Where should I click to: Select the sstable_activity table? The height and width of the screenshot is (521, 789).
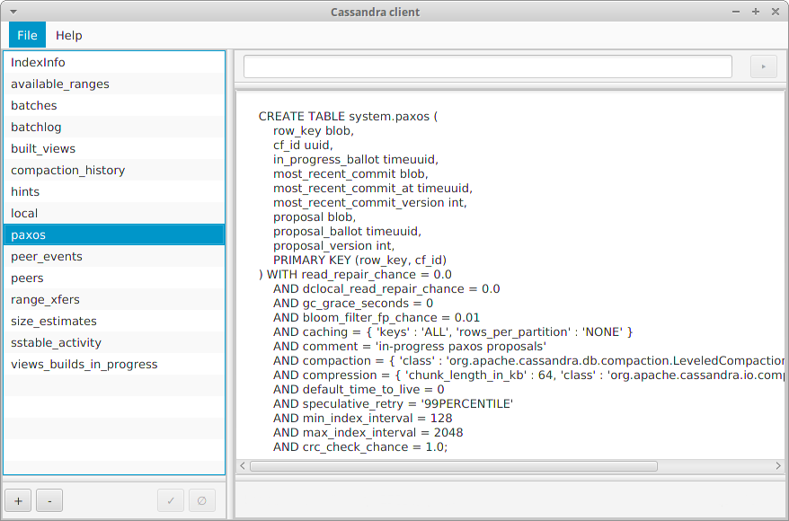coord(114,343)
